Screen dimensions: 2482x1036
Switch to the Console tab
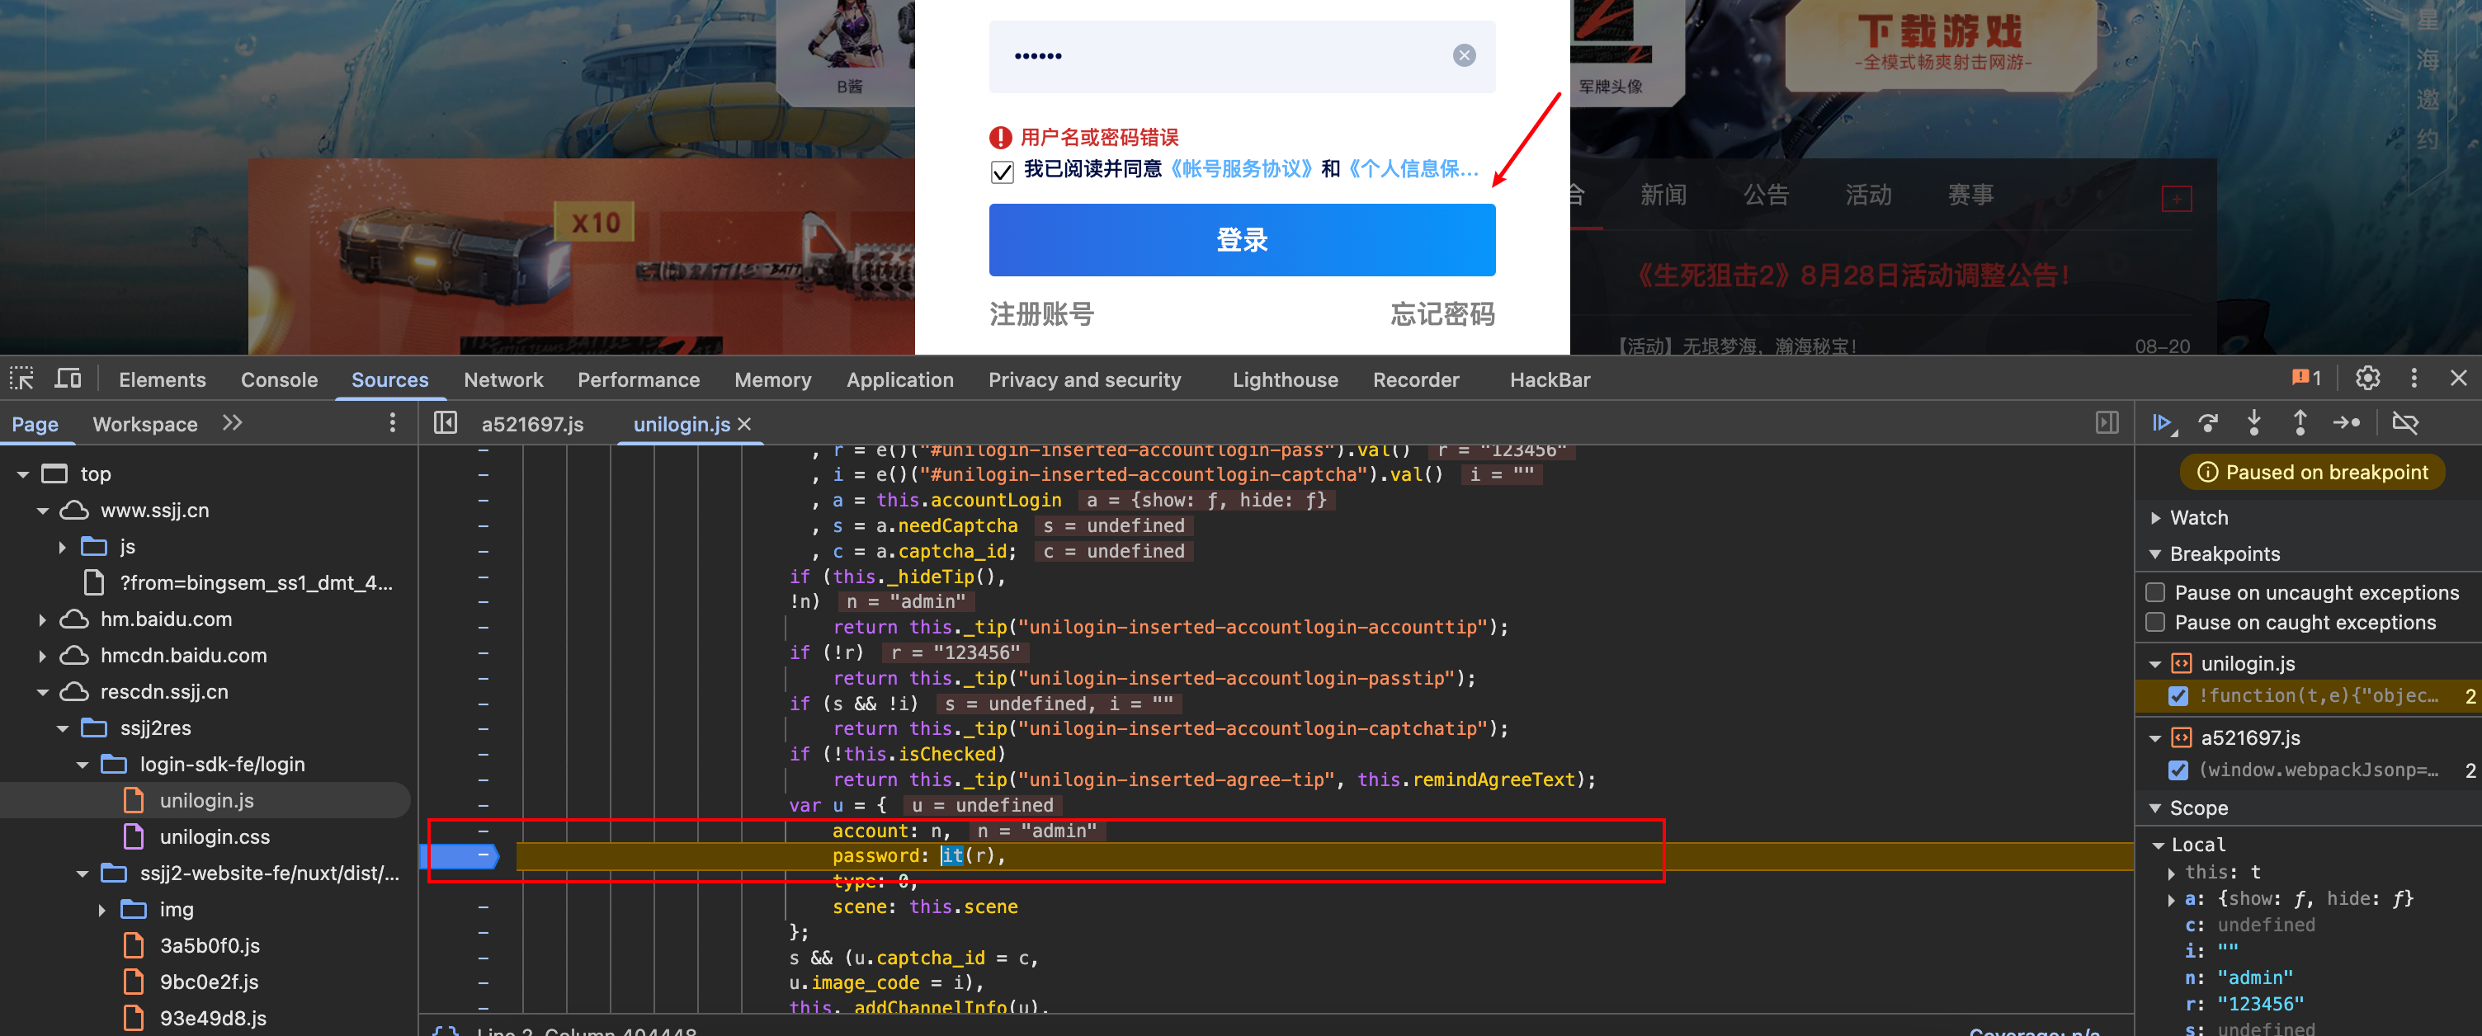pyautogui.click(x=278, y=379)
